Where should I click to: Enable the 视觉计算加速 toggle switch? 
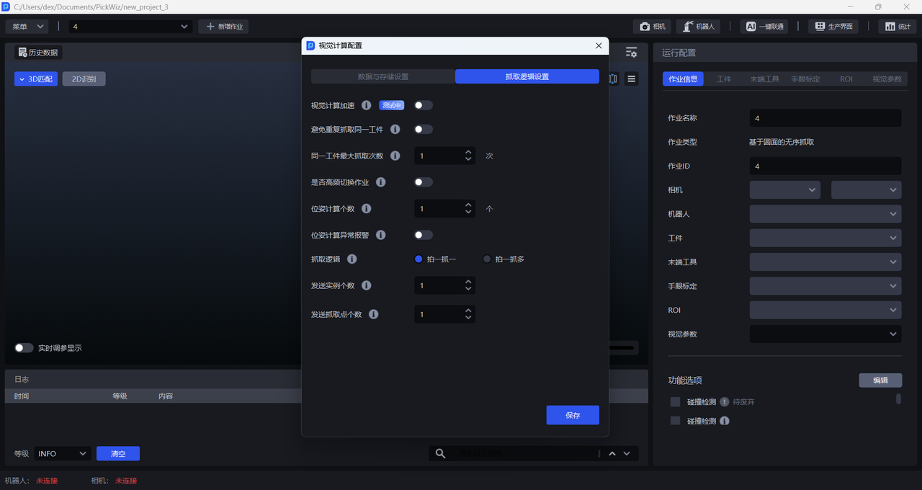(424, 105)
